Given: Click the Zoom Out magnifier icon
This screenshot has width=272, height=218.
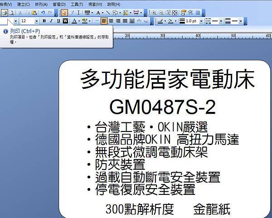Looking at the screenshot, I should (161, 13).
